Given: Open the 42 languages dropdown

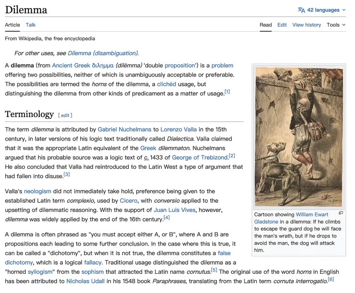Looking at the screenshot, I should [322, 10].
